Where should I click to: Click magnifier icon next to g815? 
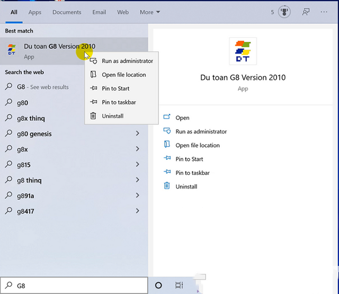8,164
